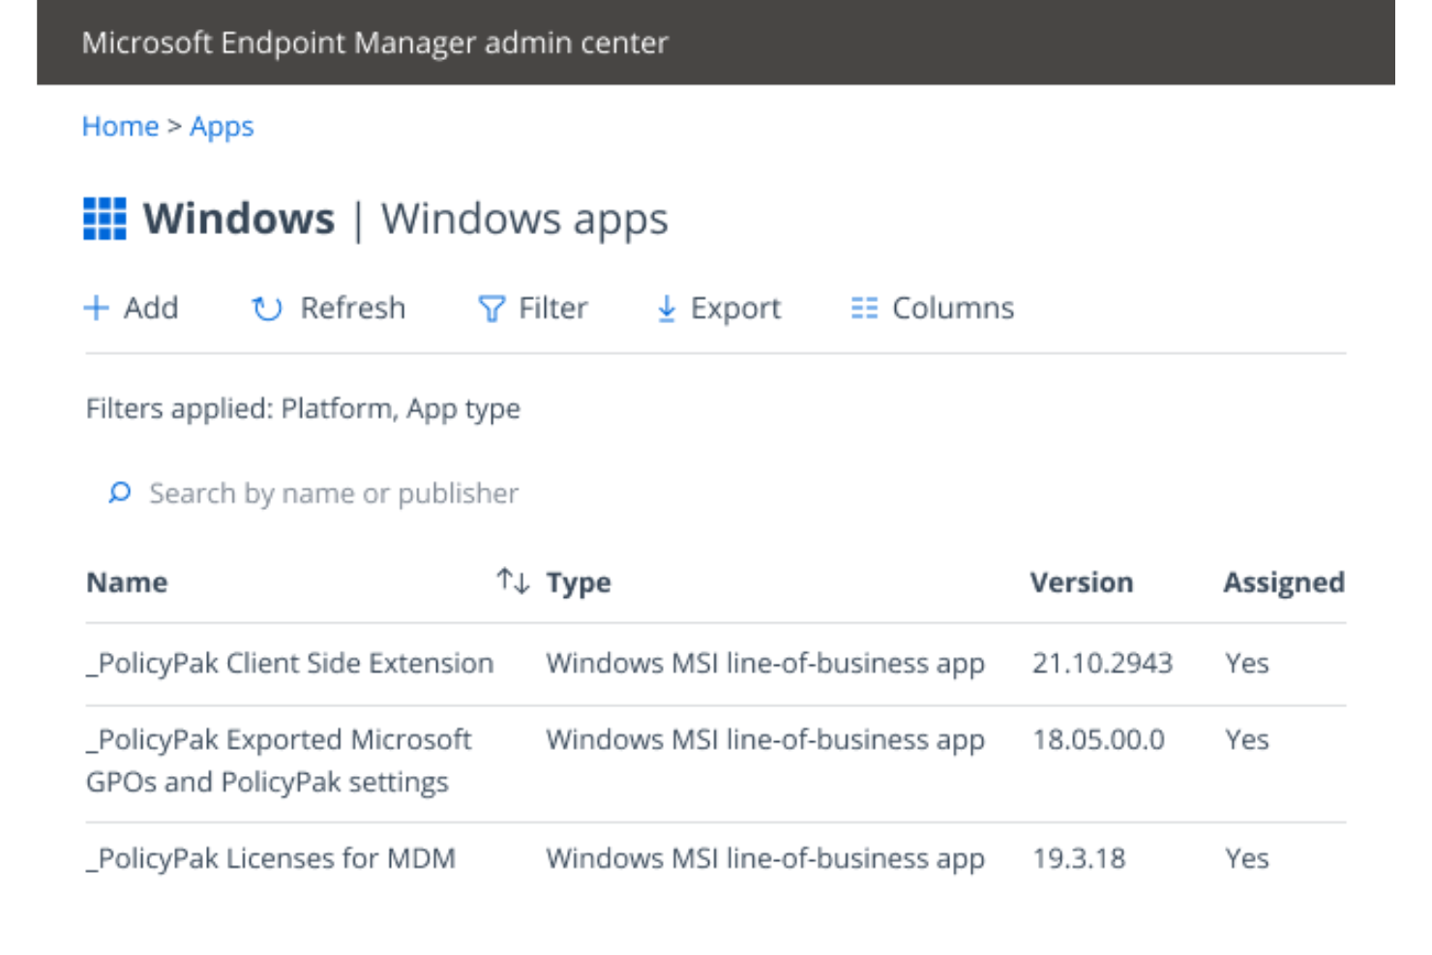Select the _PolicyPak Client Side Extension app
The image size is (1432, 955).
click(x=289, y=663)
